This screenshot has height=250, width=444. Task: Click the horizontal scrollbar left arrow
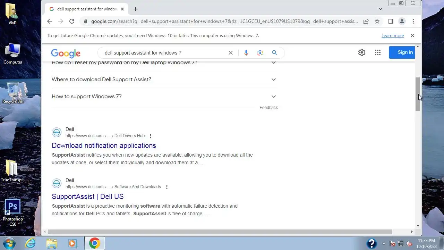tap(44, 232)
